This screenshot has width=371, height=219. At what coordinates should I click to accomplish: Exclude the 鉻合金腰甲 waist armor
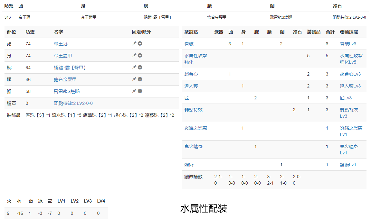point(140,79)
